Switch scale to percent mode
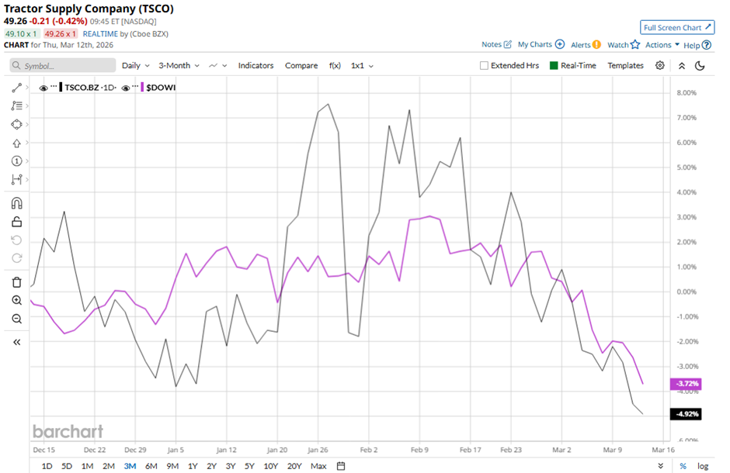730x473 pixels. (683, 466)
